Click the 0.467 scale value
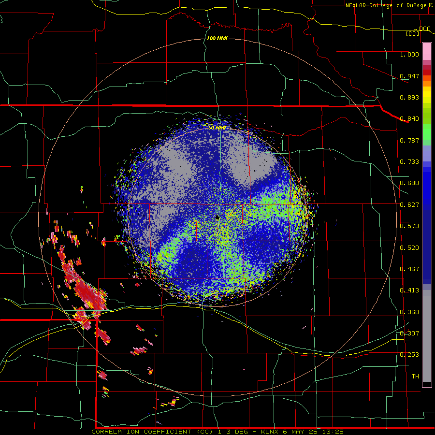Image resolution: width=435 pixels, height=435 pixels. point(409,269)
